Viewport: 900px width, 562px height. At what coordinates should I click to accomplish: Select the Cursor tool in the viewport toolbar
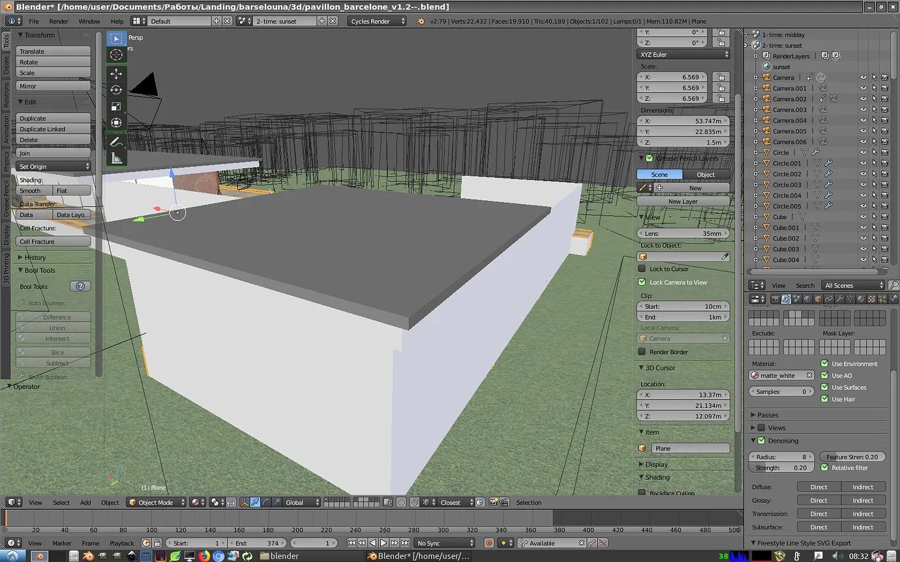pos(116,55)
